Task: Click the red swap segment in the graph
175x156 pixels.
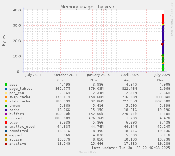Action: coord(163,19)
